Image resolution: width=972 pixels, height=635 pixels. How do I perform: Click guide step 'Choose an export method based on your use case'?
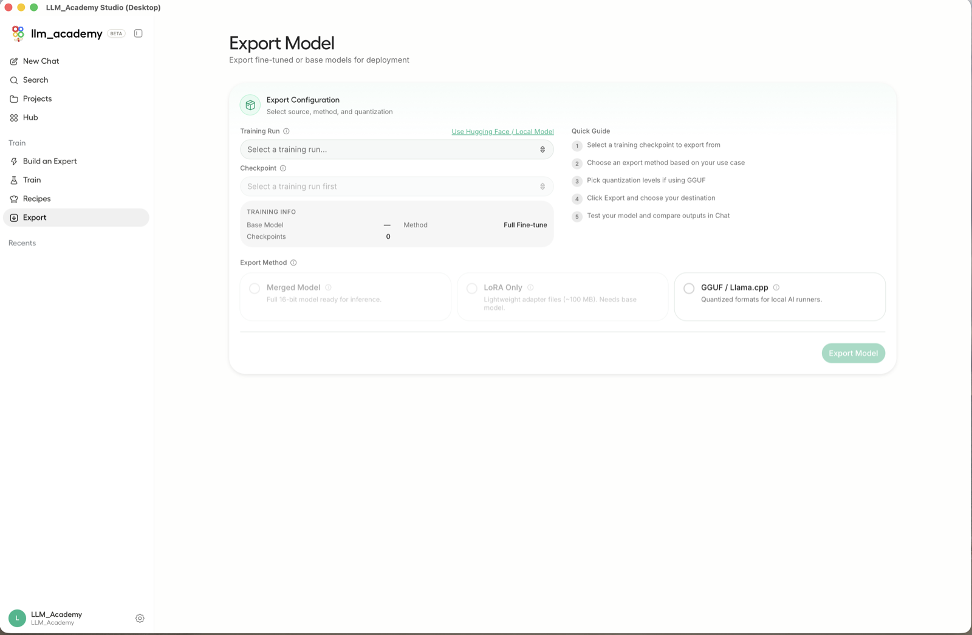[x=666, y=163]
